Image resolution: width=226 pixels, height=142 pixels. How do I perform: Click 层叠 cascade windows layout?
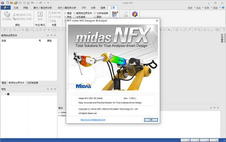pyautogui.click(x=52, y=21)
